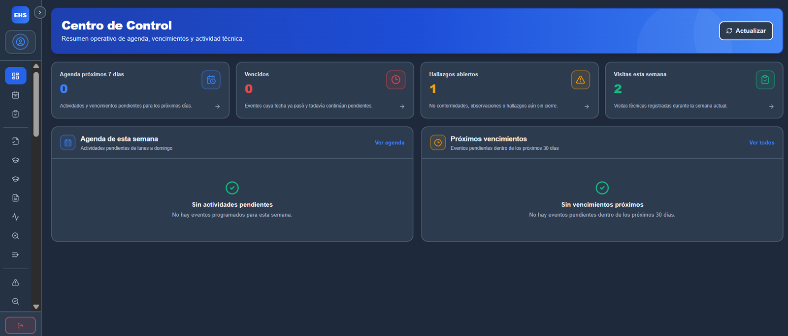Click the "Vencidos" card title
Screen dimensions: 788x336
click(x=257, y=74)
